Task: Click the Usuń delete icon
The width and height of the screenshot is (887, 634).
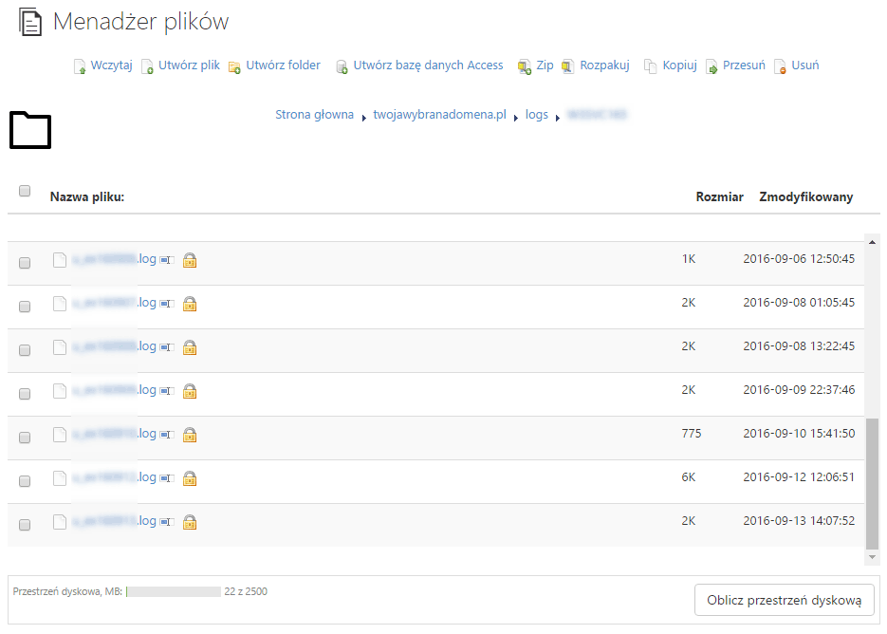Action: click(x=780, y=66)
